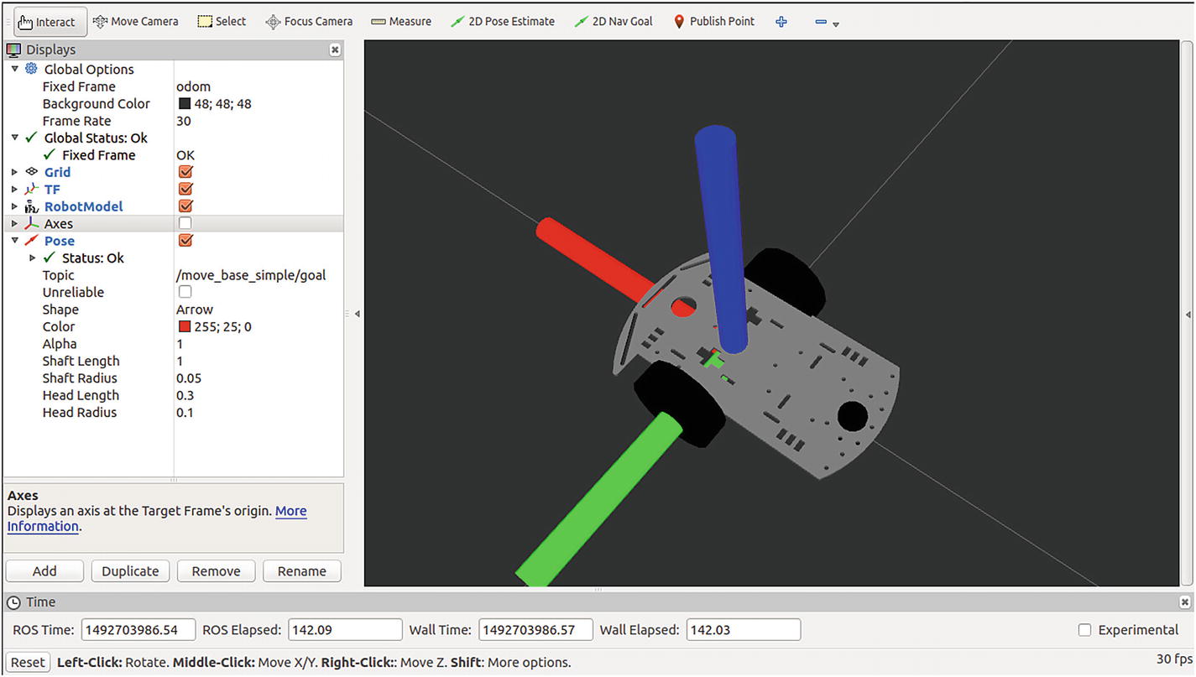Enable the Axes display checkbox
This screenshot has height=677, width=1196.
[x=185, y=223]
